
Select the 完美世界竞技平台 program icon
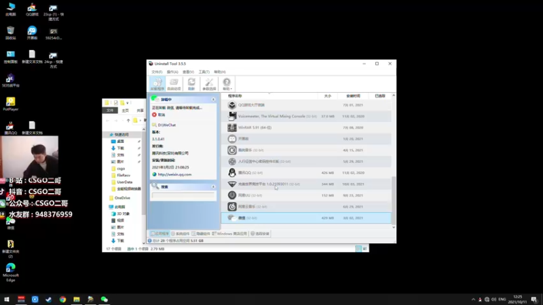tap(232, 184)
